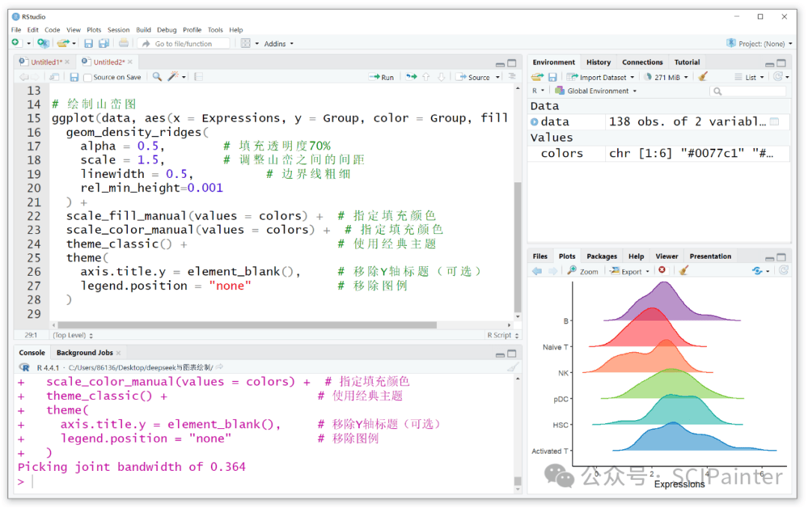Click the show in new window icon
808x509 pixels.
point(54,77)
